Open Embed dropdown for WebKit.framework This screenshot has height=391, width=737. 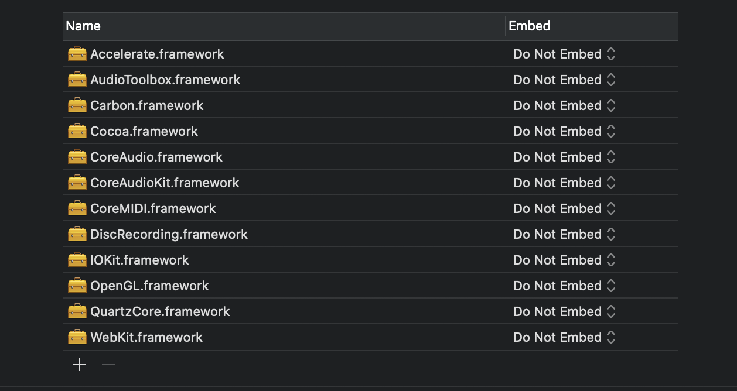[x=564, y=337]
